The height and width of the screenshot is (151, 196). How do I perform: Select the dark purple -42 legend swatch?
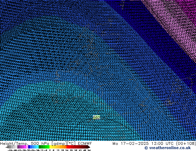point(18,147)
